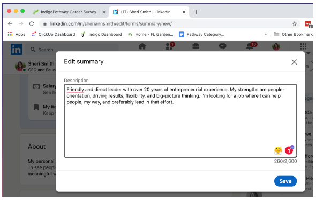This screenshot has width=316, height=200.
Task: Open the red Grammarly suggestion counter
Action: (289, 150)
